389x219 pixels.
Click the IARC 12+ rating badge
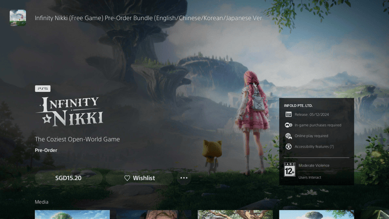(290, 169)
